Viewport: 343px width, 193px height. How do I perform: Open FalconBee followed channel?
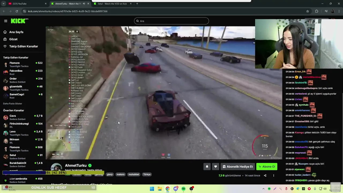(x=23, y=72)
